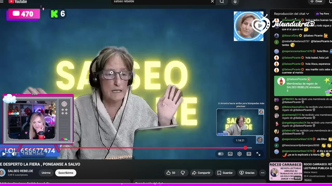Expand the Reproducción del chat dropdown

[292, 14]
